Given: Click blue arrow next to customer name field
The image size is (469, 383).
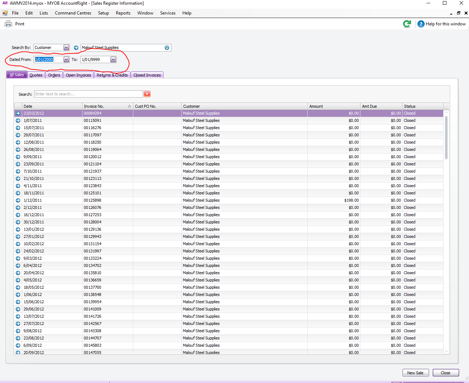Looking at the screenshot, I should (x=76, y=48).
